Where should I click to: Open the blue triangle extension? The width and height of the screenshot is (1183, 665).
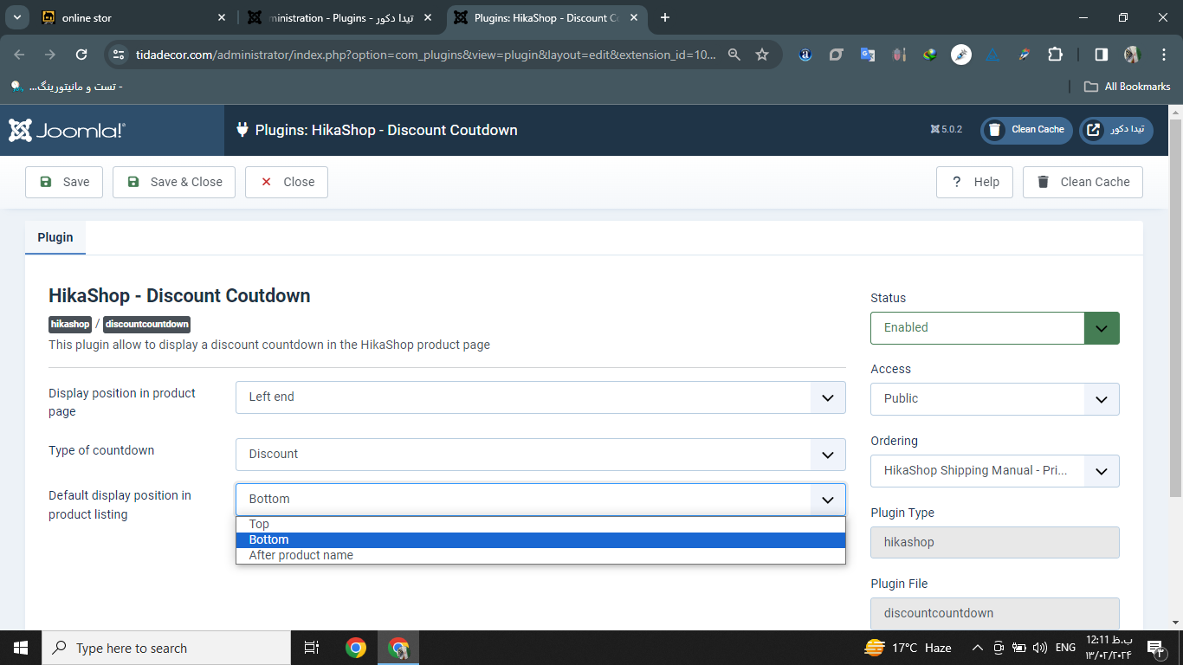992,55
